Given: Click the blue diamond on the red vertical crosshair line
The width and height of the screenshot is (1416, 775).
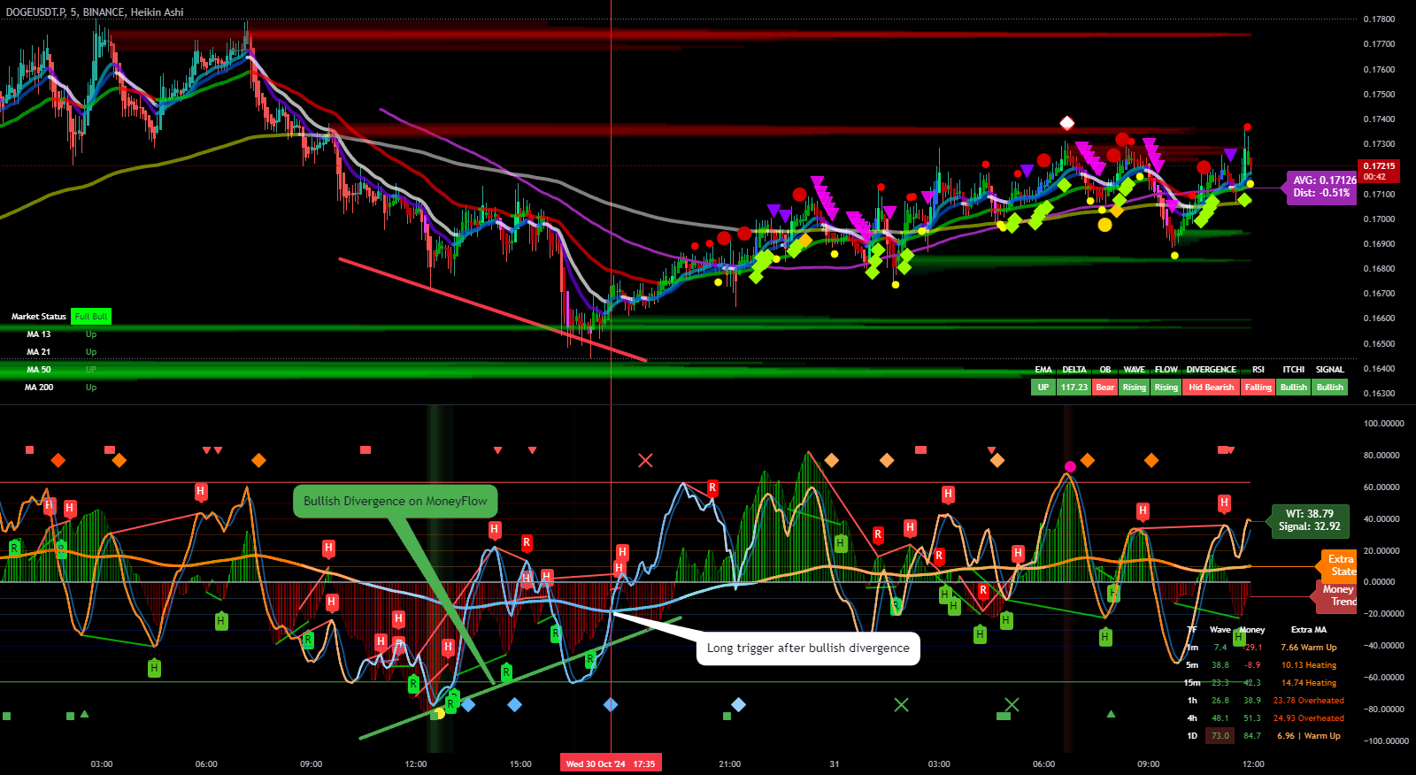Looking at the screenshot, I should click(x=611, y=704).
